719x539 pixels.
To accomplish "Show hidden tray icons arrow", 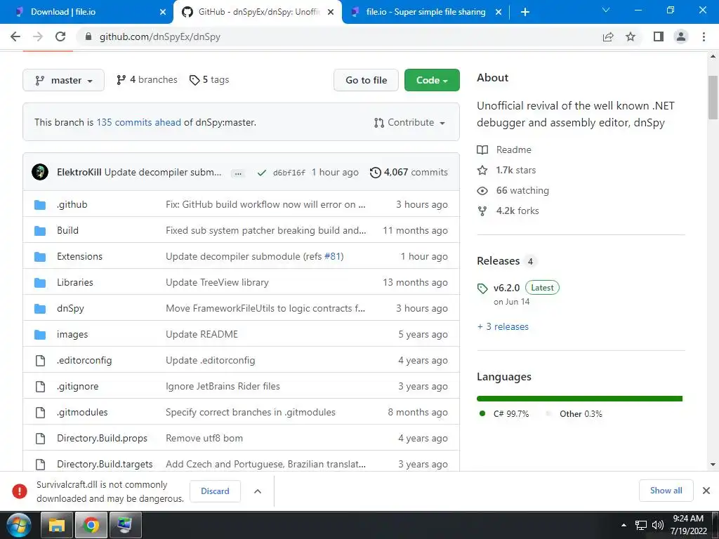I will (x=624, y=525).
